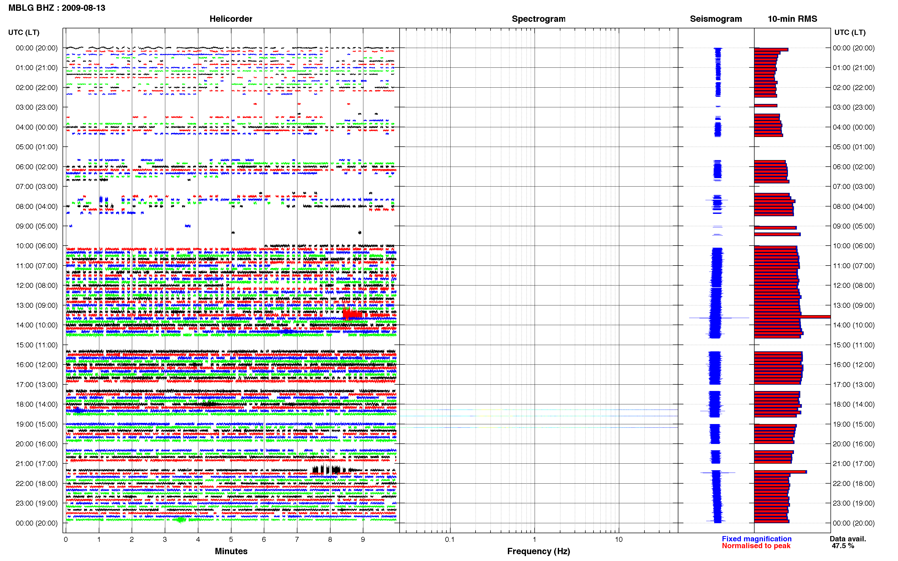Screen dimensions: 898x561
Task: Click the '47.5 %' data availability value
Action: pos(843,546)
